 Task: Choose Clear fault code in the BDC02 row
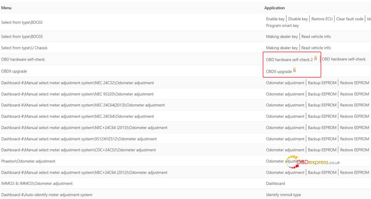pos(349,19)
